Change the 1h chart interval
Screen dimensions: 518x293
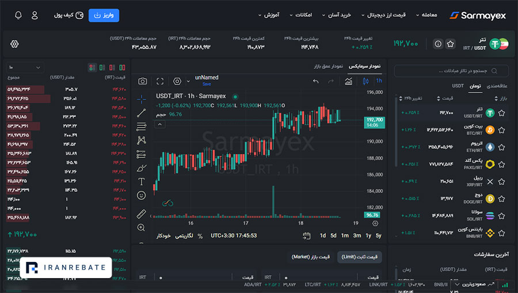click(x=379, y=81)
